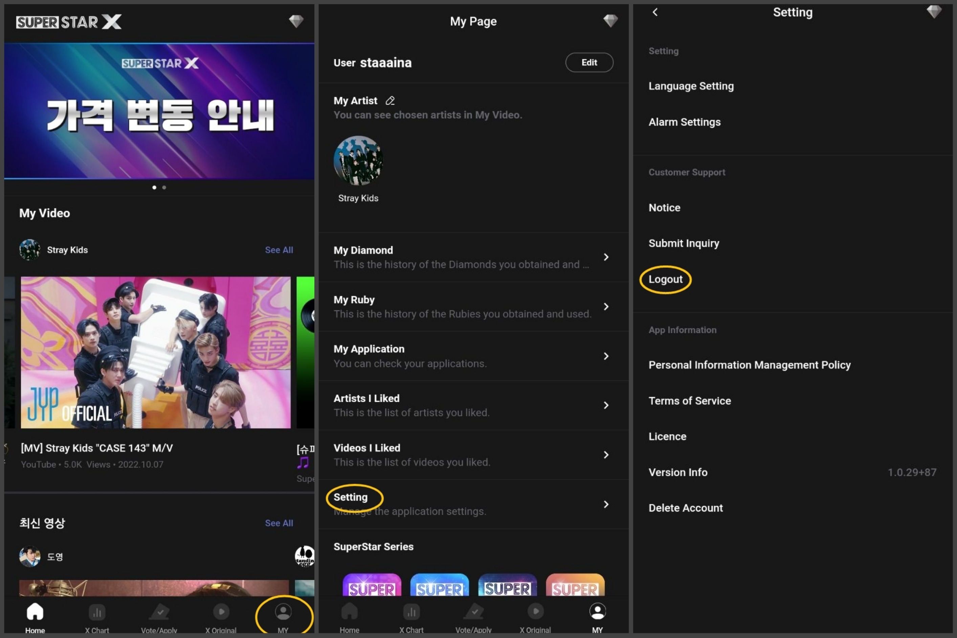Open the third dark-blue SuperStar series app icon
Image resolution: width=957 pixels, height=638 pixels.
(x=507, y=585)
